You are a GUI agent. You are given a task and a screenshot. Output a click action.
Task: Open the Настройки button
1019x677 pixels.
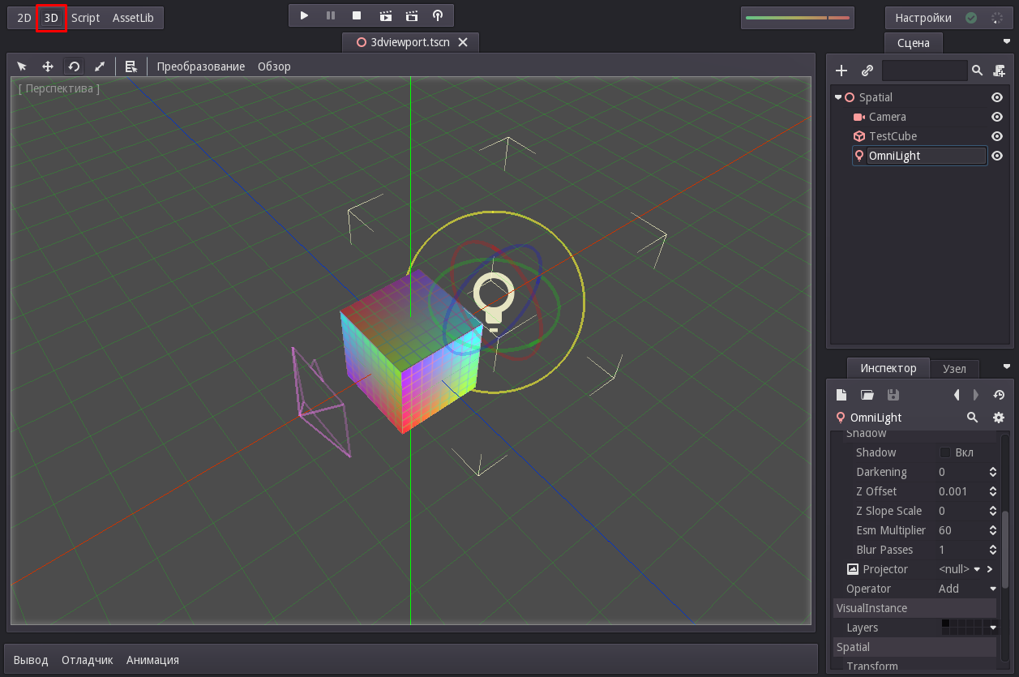coord(923,18)
